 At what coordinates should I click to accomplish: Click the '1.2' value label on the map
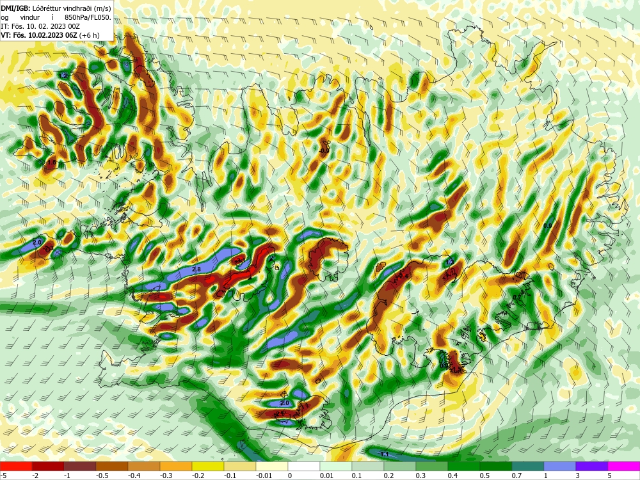click(63, 76)
